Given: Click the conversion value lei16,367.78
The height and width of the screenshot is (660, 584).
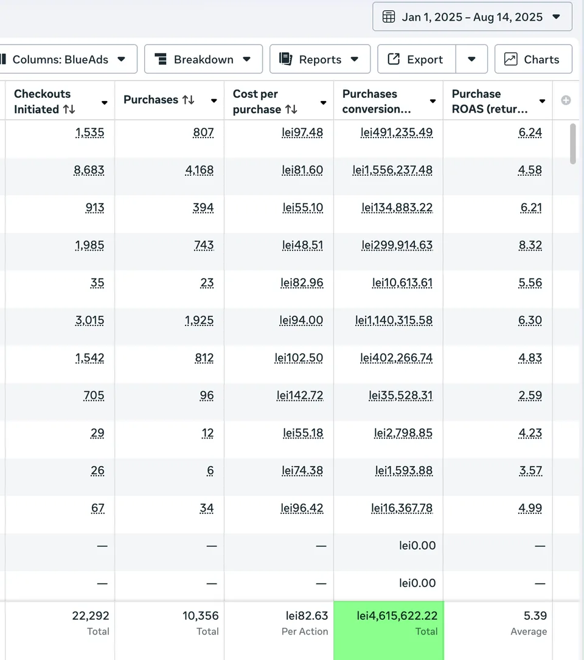Looking at the screenshot, I should (401, 509).
